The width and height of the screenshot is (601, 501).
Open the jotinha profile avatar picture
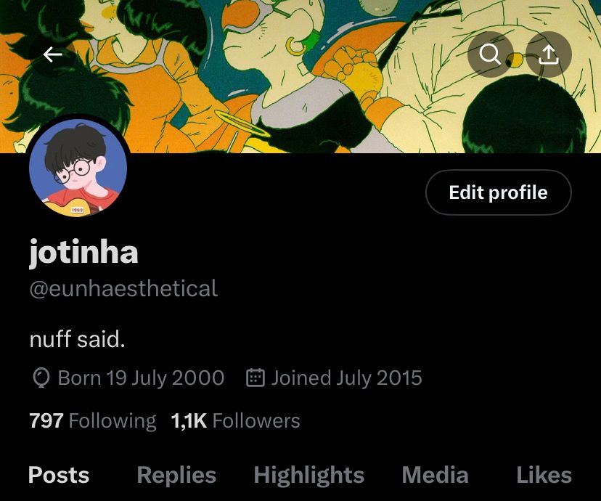click(78, 168)
